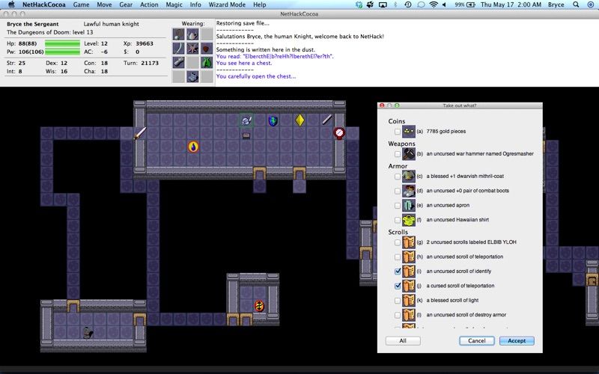This screenshot has width=599, height=374.
Task: Click the green cloak slot in the Wearing panel
Action: tap(207, 62)
